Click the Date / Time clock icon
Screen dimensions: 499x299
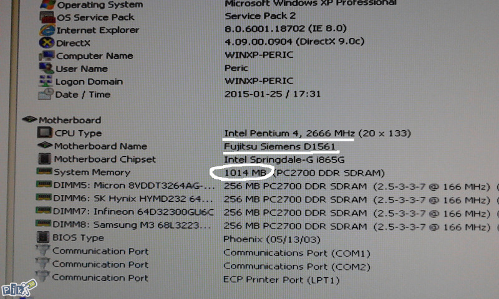pyautogui.click(x=46, y=94)
